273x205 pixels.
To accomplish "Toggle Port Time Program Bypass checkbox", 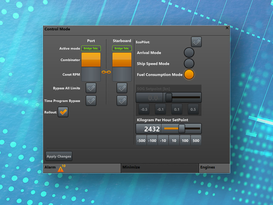I will tap(91, 101).
